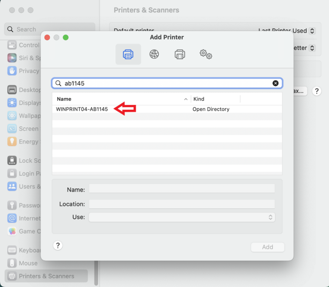Viewport: 329px width, 287px height.
Task: Clear the ab1145 search text
Action: [275, 83]
